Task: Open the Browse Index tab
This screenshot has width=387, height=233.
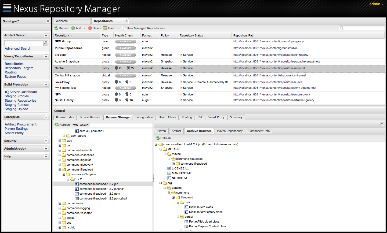Action: click(x=65, y=117)
